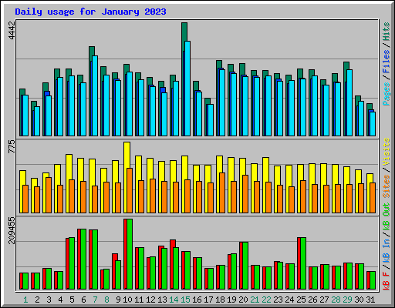Click day 21 on the x-axis
This screenshot has width=395, height=308.
(x=255, y=300)
